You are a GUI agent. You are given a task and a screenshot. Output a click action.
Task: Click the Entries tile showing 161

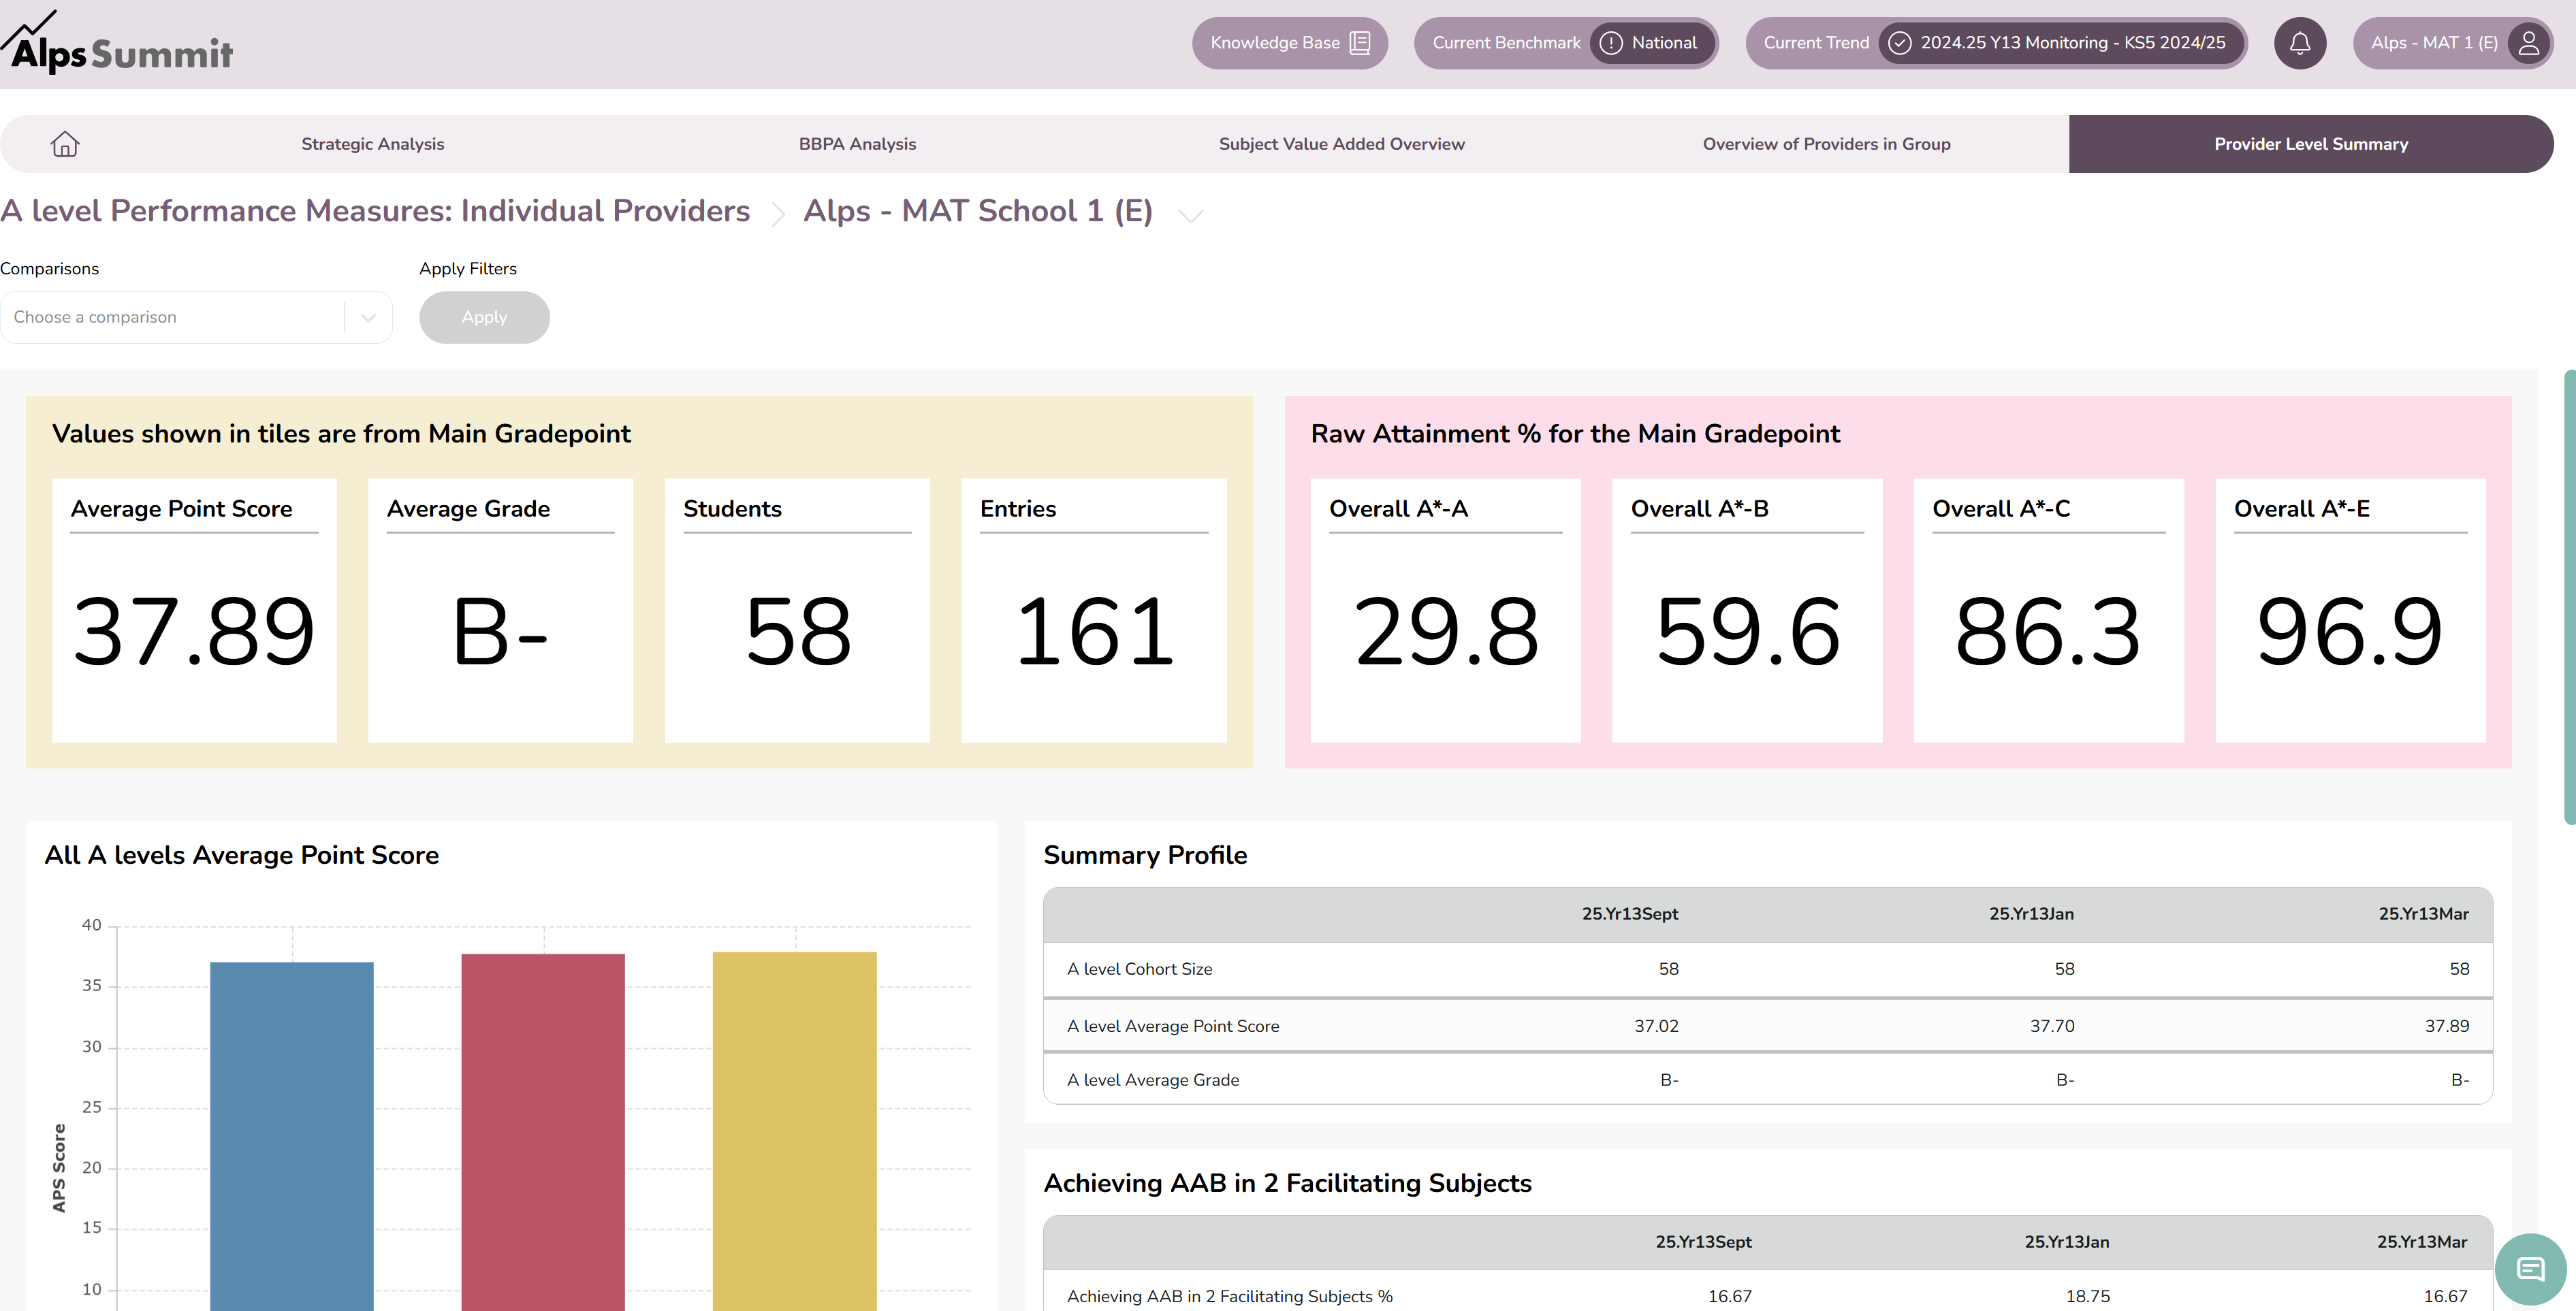(x=1094, y=610)
